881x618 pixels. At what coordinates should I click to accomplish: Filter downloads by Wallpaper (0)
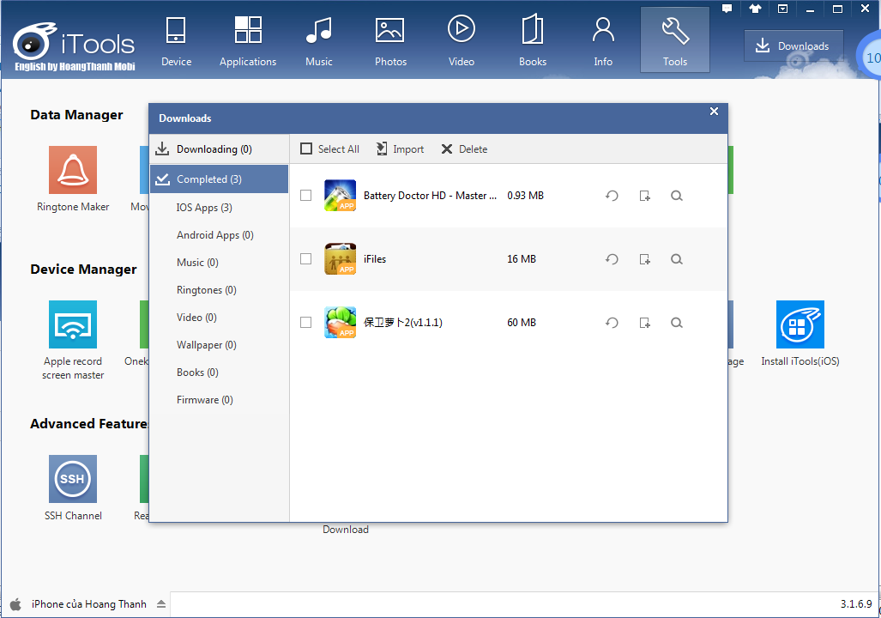coord(206,345)
